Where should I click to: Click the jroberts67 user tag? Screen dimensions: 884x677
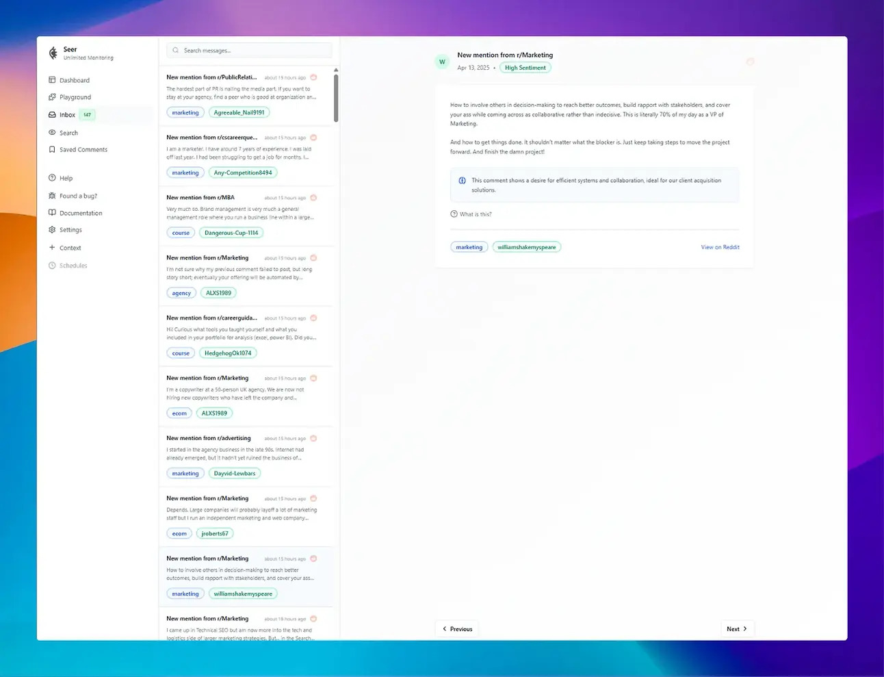tap(215, 534)
